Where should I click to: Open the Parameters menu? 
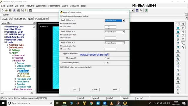click(x=54, y=6)
